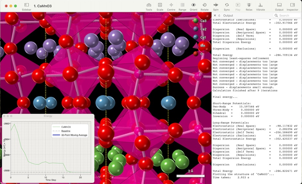Click the green Ca3 legend sphere

pos(195,21)
